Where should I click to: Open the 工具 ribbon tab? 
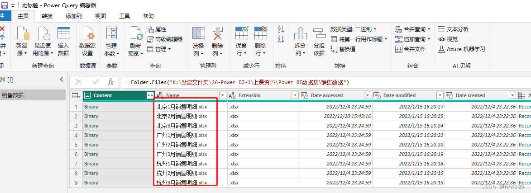click(x=124, y=16)
